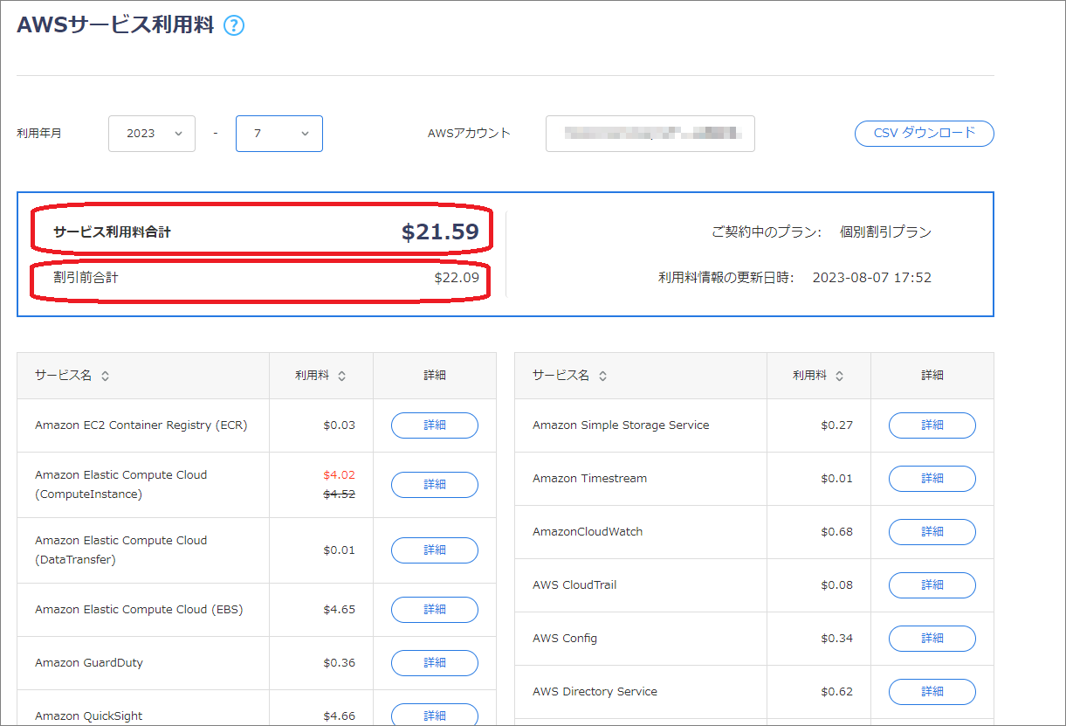Image resolution: width=1066 pixels, height=726 pixels.
Task: Open 詳細 for Amazon EC2 Container Registry (ECR)
Action: coord(435,425)
